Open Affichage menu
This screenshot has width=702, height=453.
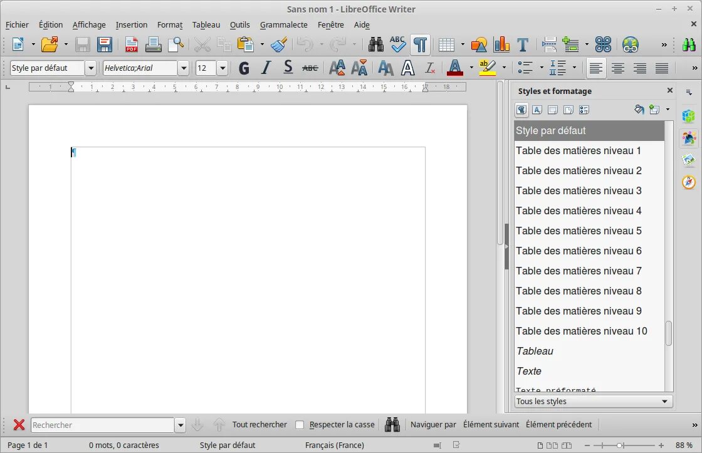[x=89, y=24]
